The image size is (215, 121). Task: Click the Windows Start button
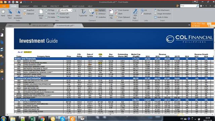pos(3,119)
